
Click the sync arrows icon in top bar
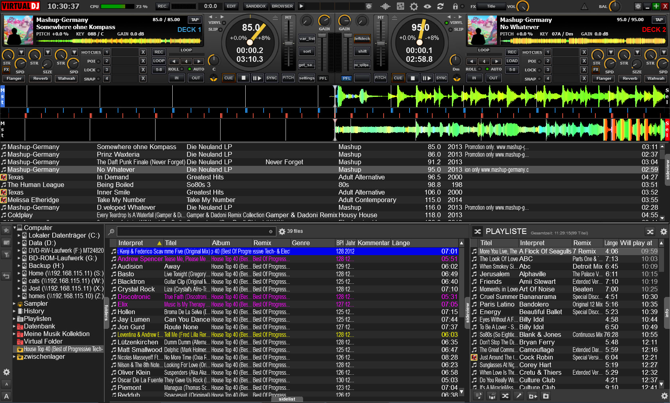tap(440, 6)
